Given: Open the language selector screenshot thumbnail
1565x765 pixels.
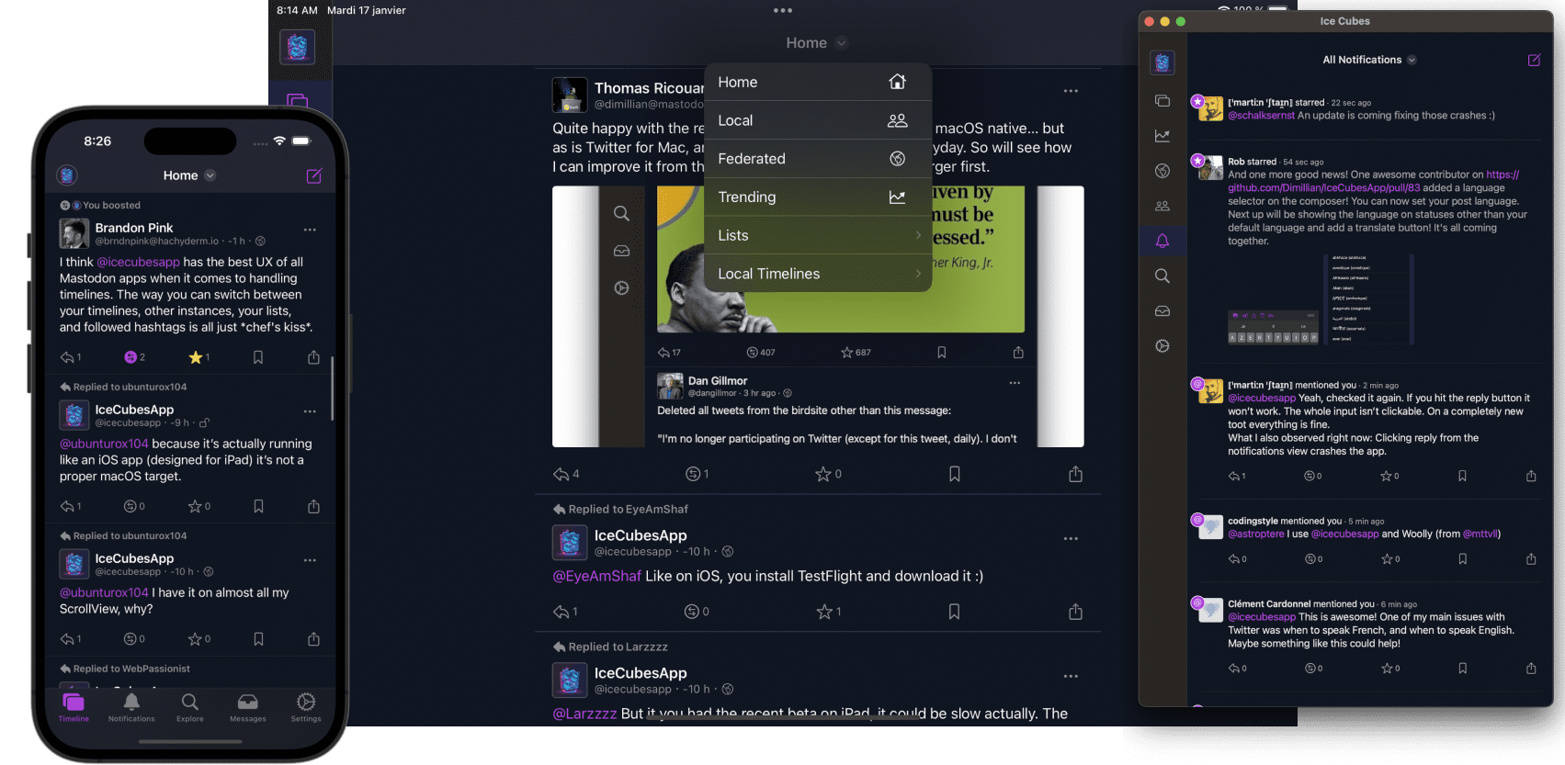Looking at the screenshot, I should [1321, 298].
